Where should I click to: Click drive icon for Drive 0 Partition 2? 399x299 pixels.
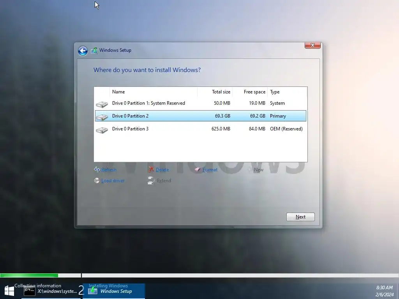click(x=102, y=117)
